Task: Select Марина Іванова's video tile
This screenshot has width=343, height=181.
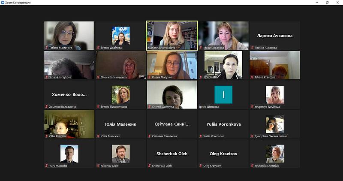Action: [223, 36]
